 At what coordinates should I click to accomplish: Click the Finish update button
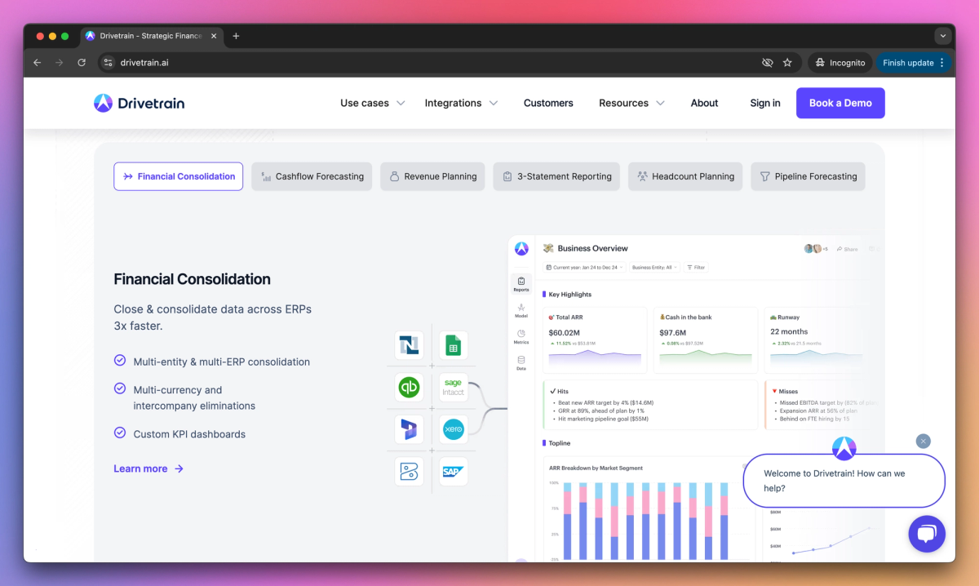click(x=914, y=62)
